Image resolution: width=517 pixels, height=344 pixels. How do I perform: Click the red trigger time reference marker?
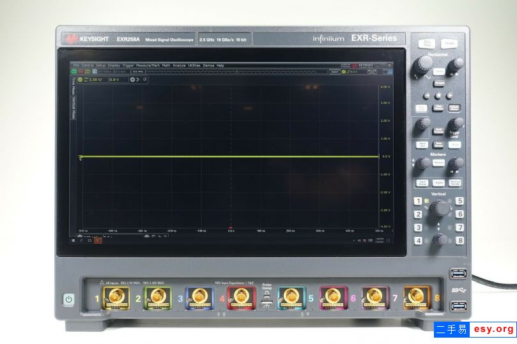[x=231, y=227]
